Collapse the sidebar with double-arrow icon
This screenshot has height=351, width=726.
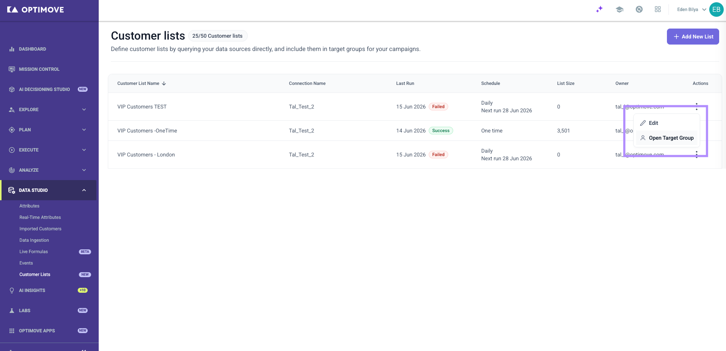click(84, 349)
